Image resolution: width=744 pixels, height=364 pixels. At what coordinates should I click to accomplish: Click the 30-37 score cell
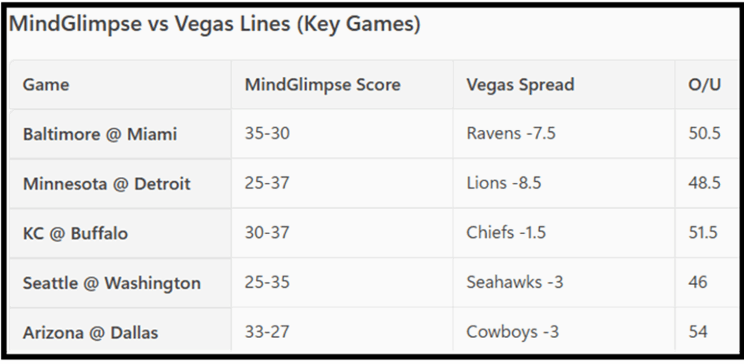point(267,233)
